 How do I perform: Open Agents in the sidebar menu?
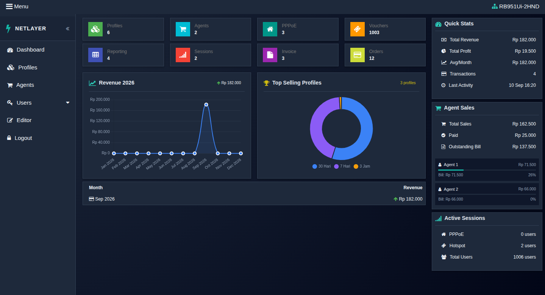point(37,85)
